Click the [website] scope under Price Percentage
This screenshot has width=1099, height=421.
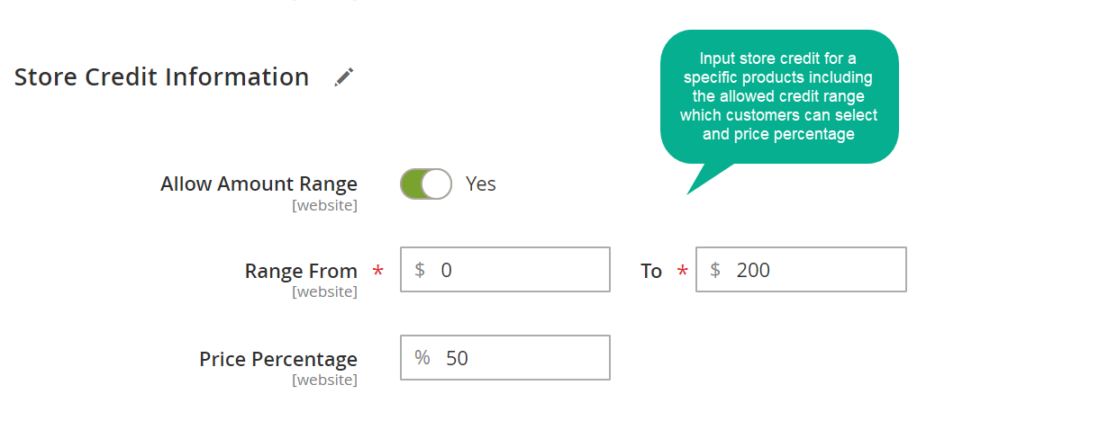(x=324, y=381)
